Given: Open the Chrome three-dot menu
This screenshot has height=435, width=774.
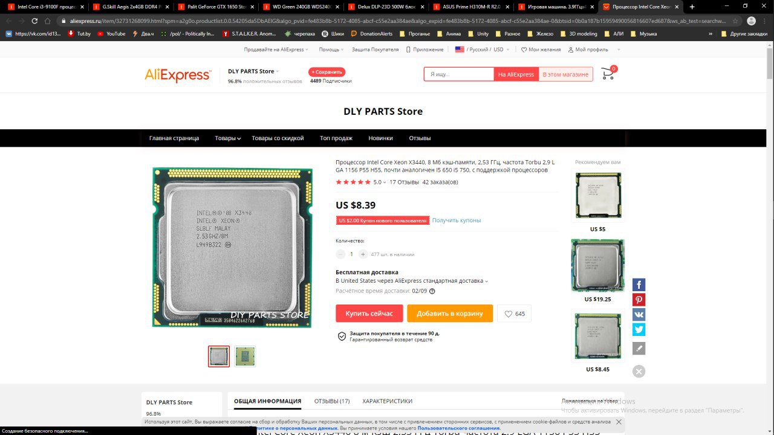Looking at the screenshot, I should coord(766,21).
